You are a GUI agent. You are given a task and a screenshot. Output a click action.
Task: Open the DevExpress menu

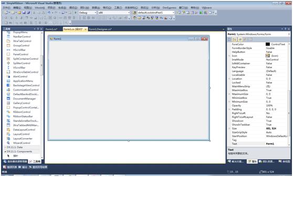pos(169,8)
